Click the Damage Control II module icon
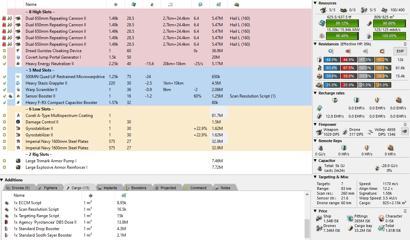 [18, 122]
